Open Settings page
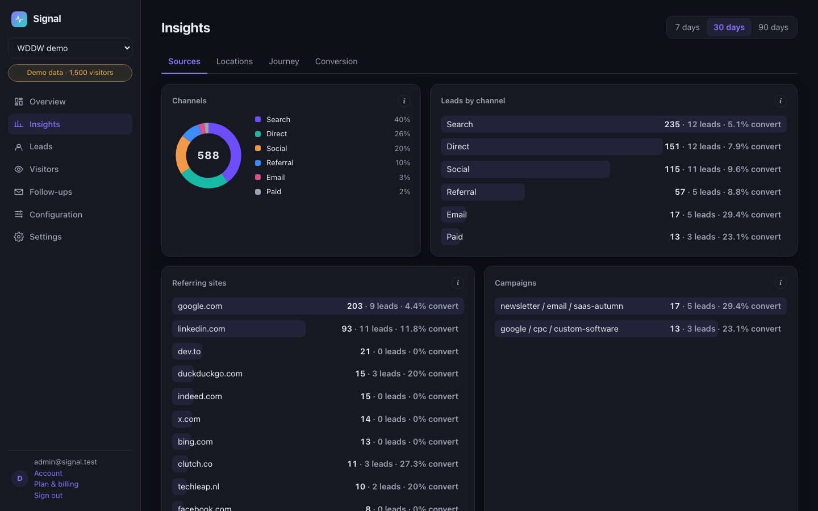Image resolution: width=818 pixels, height=511 pixels. tap(70, 237)
